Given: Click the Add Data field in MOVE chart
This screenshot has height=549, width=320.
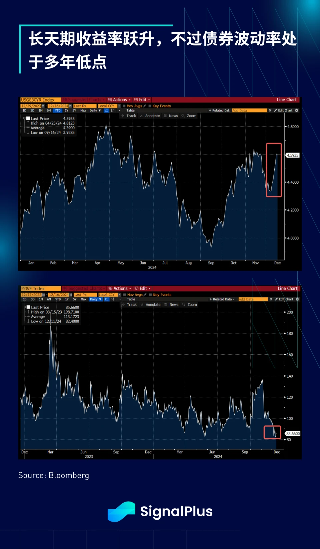Looking at the screenshot, I should 253,299.
